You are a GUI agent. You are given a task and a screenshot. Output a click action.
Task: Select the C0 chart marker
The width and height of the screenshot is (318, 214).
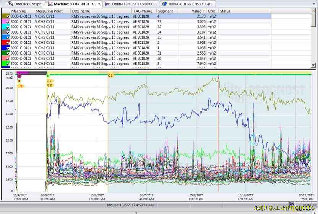20,86
